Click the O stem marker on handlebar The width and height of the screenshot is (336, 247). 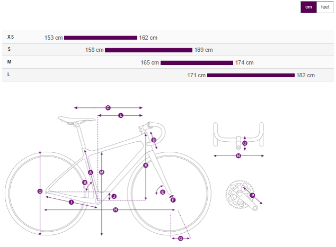(244, 143)
